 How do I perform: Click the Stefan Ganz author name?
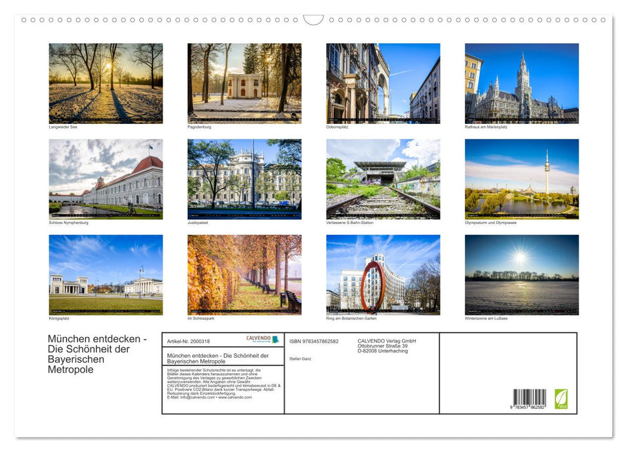(x=300, y=359)
